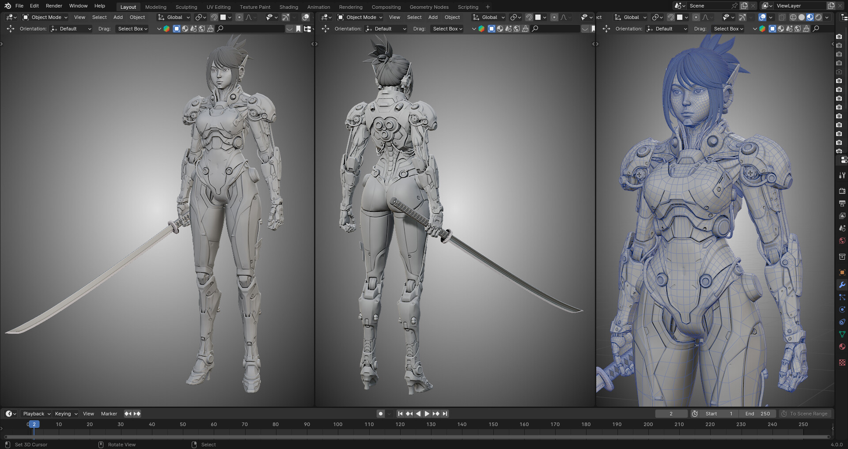Viewport: 848px width, 449px height.
Task: Open Global orientation dropdown in middle viewport
Action: point(489,17)
